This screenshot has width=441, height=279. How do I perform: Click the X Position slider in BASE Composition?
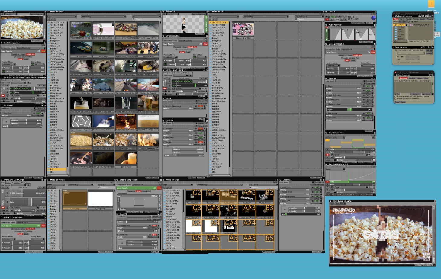[12, 68]
